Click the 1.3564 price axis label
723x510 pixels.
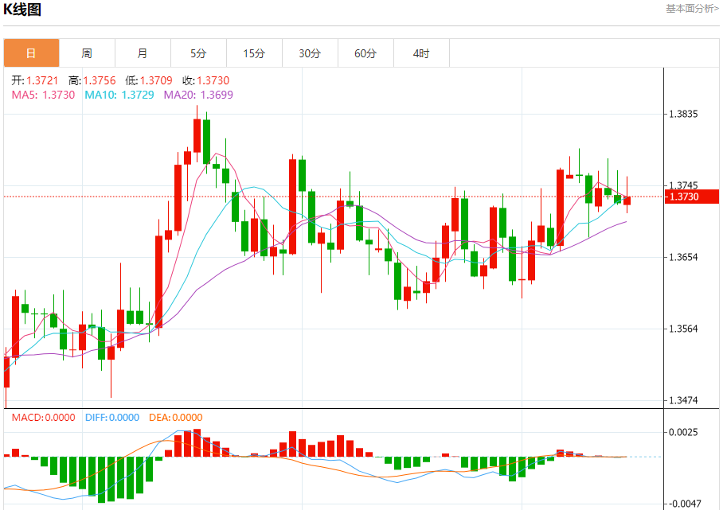(x=683, y=329)
